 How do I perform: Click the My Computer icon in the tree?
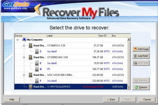[x=24, y=40]
